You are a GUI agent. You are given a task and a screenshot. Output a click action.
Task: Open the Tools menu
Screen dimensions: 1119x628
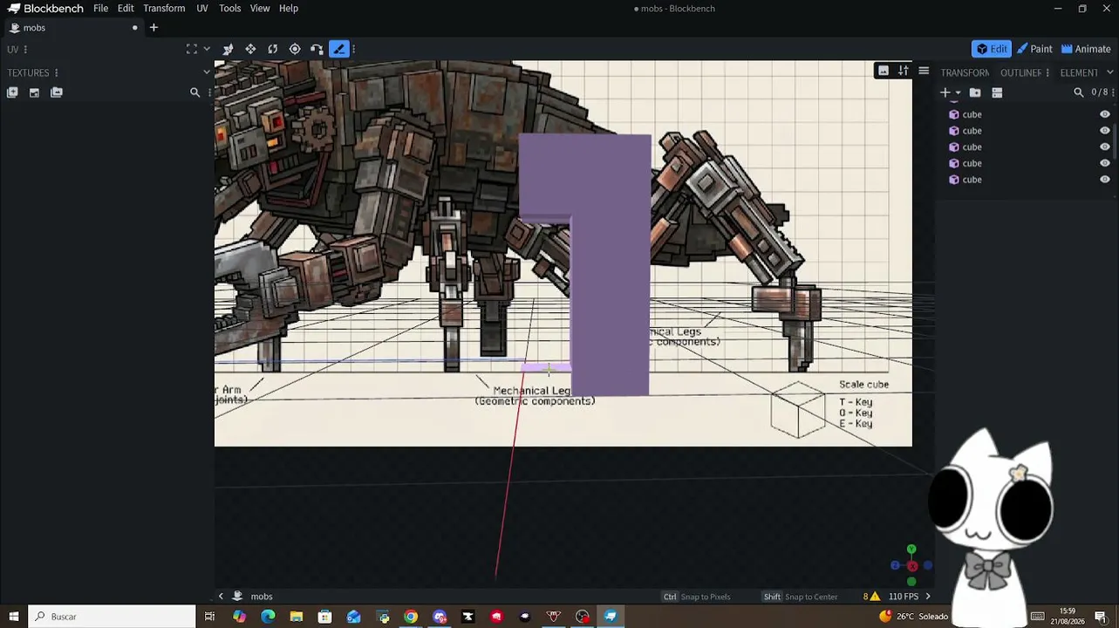click(x=230, y=9)
